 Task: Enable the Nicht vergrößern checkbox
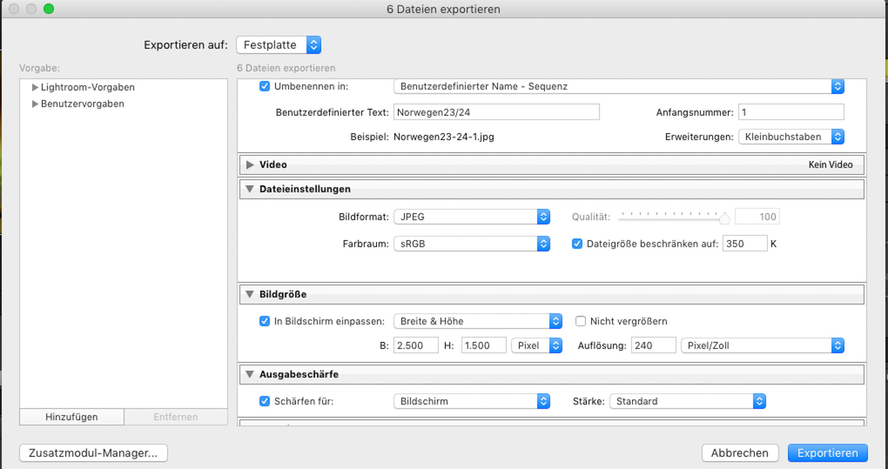click(580, 321)
